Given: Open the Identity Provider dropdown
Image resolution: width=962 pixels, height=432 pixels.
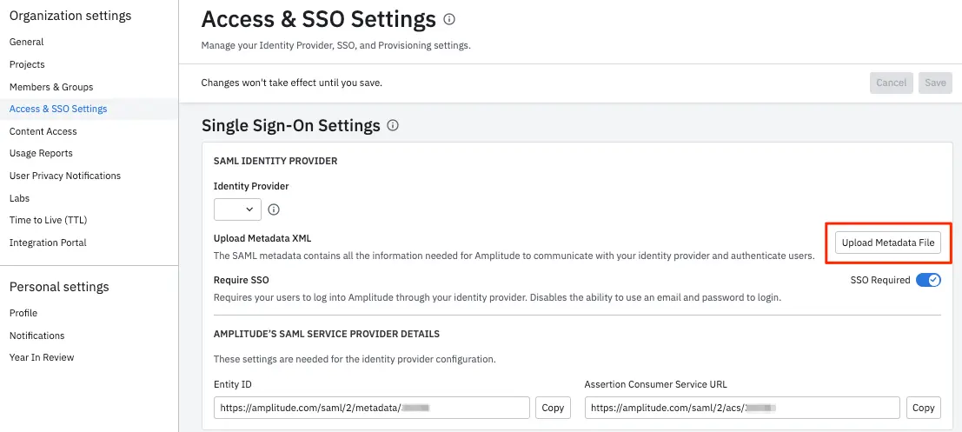Looking at the screenshot, I should click(x=237, y=209).
